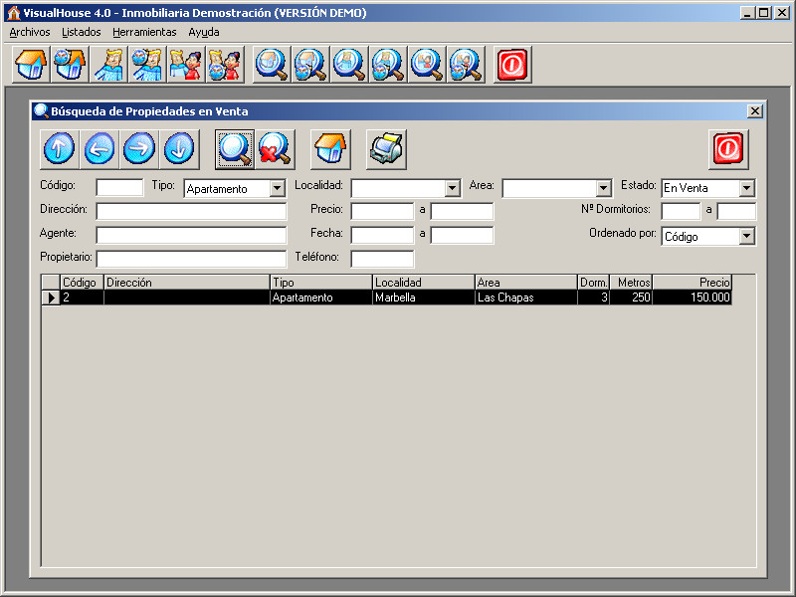796x597 pixels.
Task: Print the results with the printer icon
Action: [x=386, y=149]
